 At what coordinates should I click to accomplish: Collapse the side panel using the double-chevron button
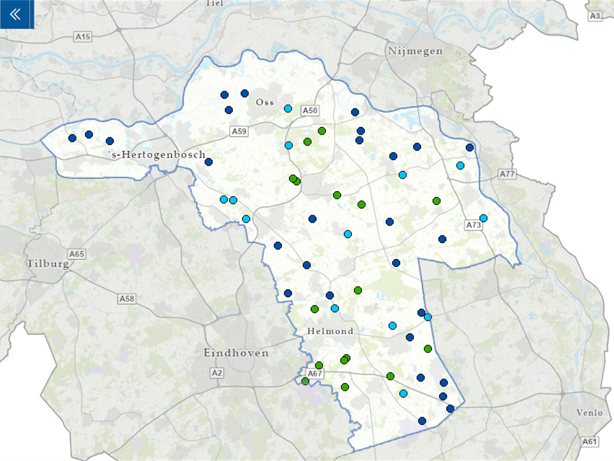pyautogui.click(x=14, y=14)
